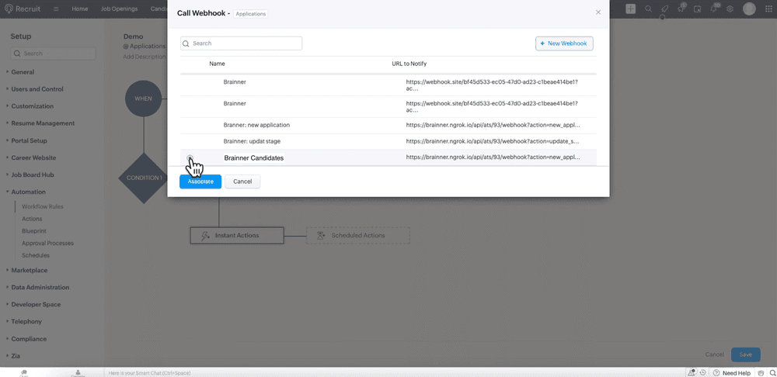Click the Associate button
The width and height of the screenshot is (777, 377).
200,182
